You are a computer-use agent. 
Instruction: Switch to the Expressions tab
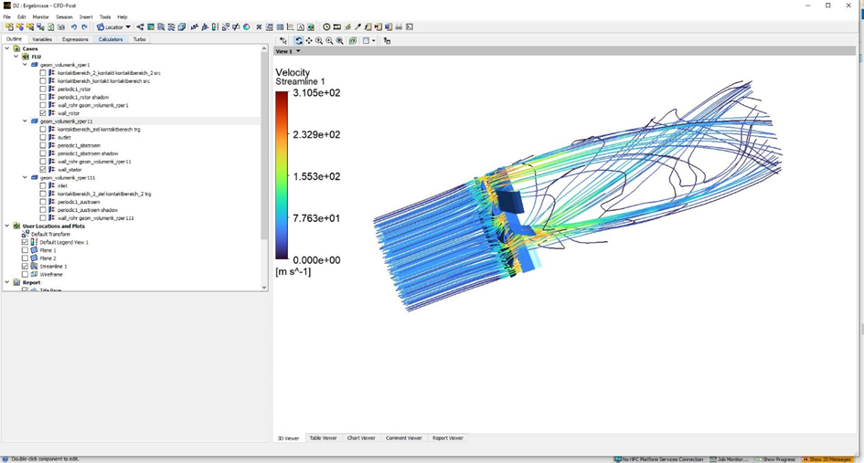(75, 39)
